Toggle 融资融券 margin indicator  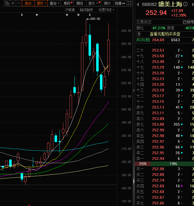tap(87, 10)
